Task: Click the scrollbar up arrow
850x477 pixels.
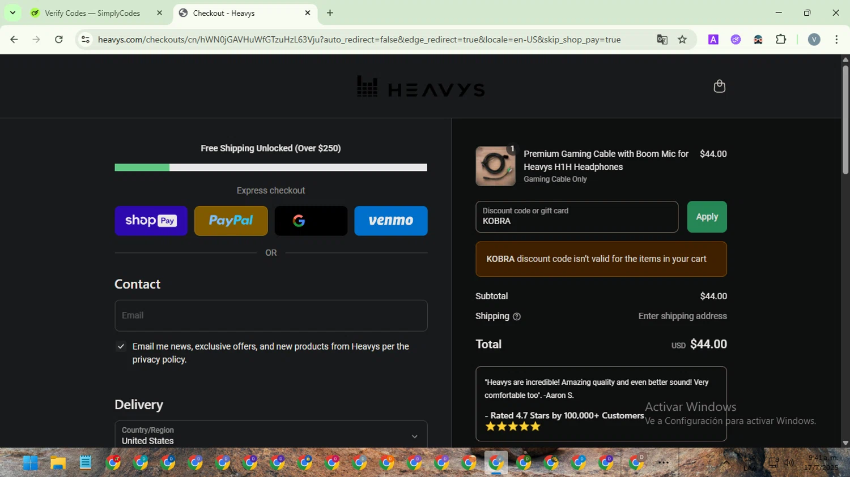Action: click(845, 59)
